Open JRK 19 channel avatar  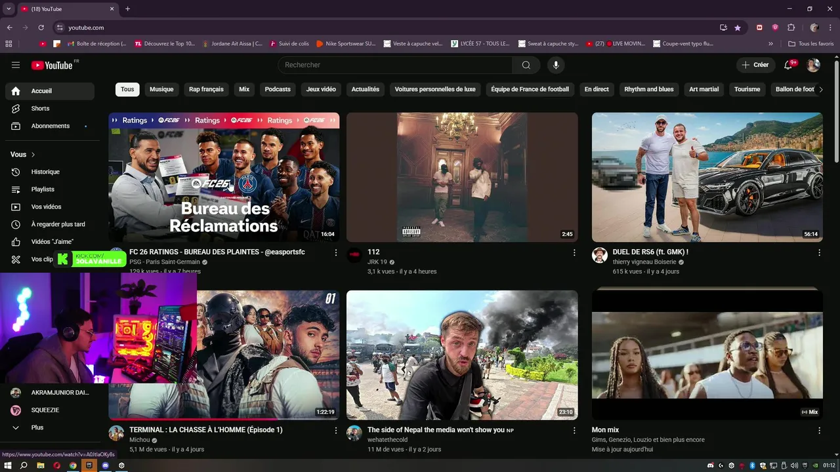click(354, 256)
